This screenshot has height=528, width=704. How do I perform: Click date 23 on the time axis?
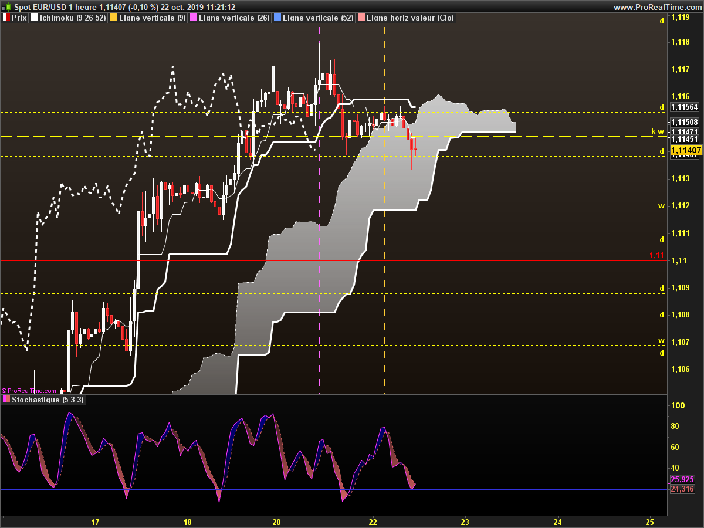click(465, 522)
